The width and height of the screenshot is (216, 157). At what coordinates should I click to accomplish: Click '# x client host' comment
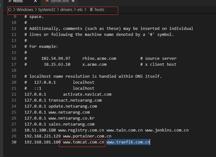pos(158,64)
